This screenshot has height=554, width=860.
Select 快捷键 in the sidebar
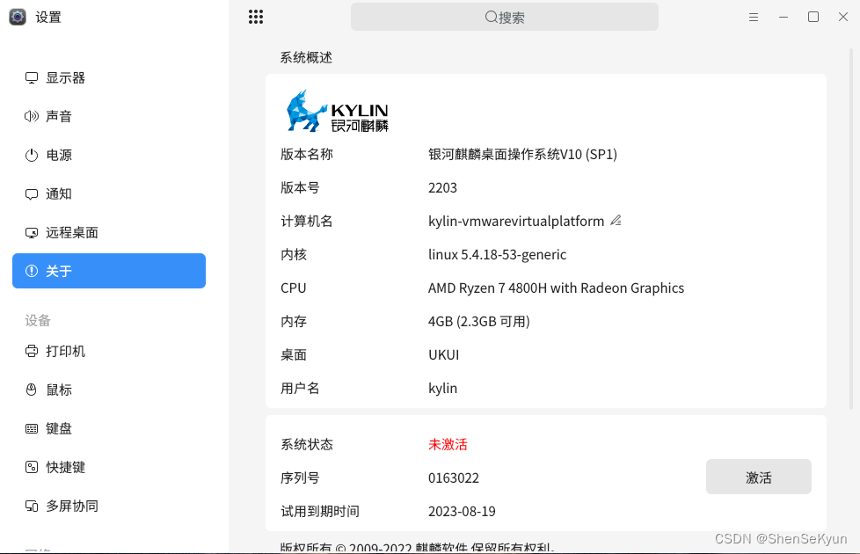pos(108,467)
